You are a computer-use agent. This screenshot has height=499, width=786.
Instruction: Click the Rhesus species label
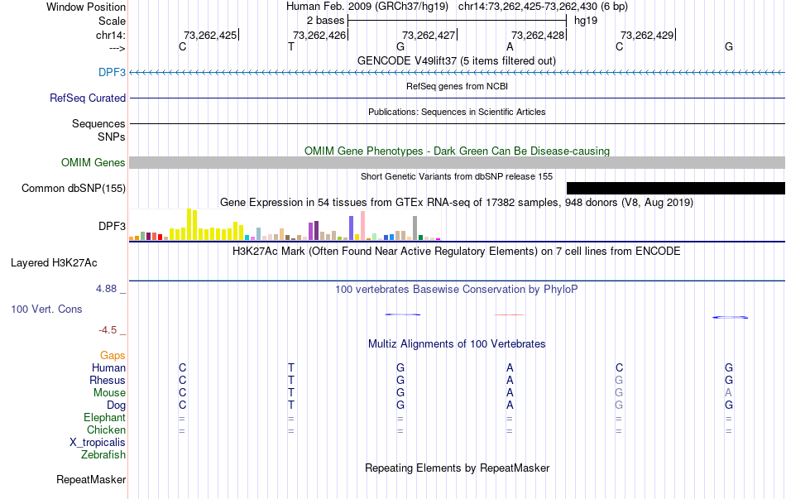[108, 380]
